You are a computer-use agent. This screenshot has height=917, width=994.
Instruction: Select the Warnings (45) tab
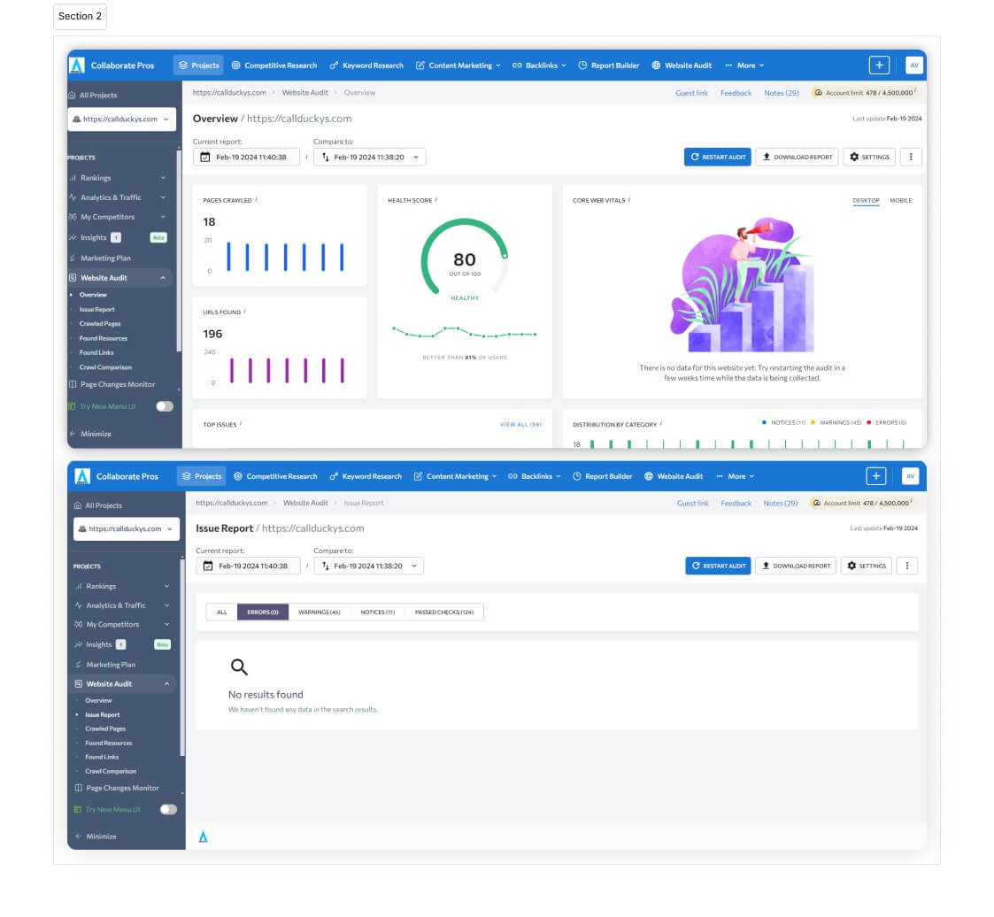click(x=319, y=612)
